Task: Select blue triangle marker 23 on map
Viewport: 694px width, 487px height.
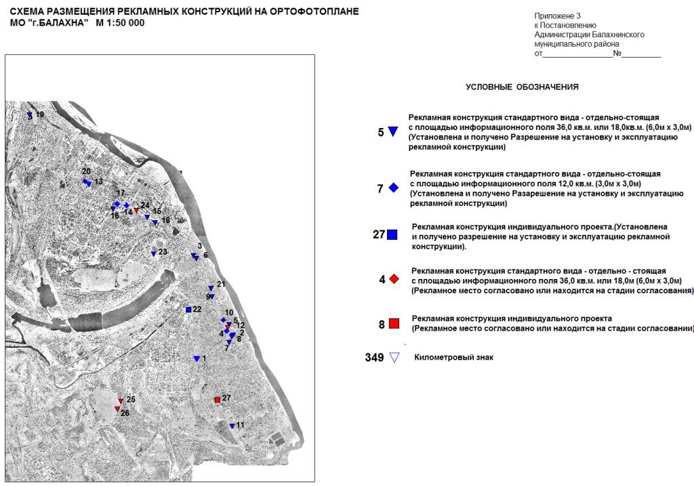Action: (x=154, y=254)
